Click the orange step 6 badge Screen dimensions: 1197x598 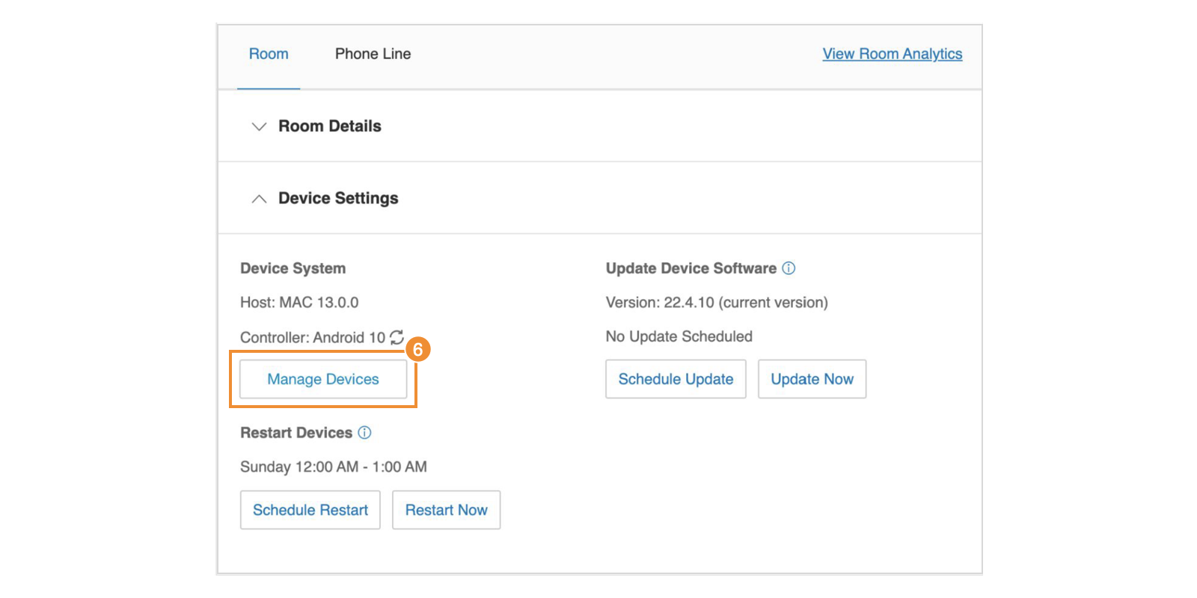[x=418, y=349]
